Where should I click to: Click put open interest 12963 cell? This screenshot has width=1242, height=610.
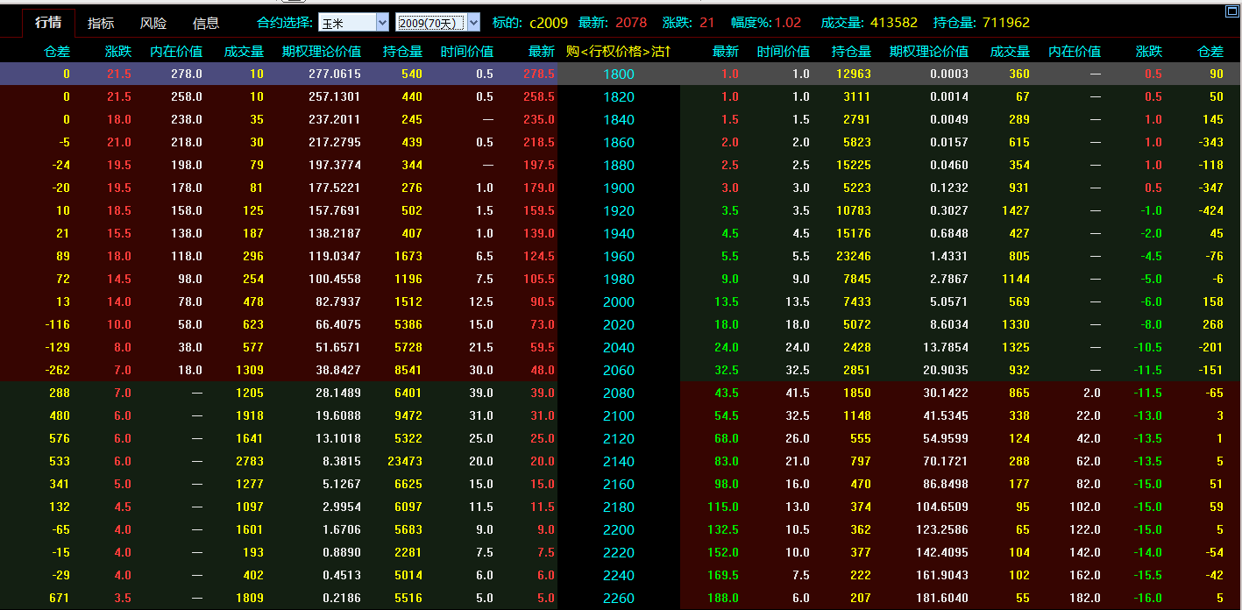click(x=852, y=74)
